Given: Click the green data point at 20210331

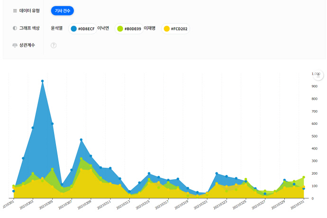Looking at the screenshot, I should pyautogui.click(x=304, y=177).
